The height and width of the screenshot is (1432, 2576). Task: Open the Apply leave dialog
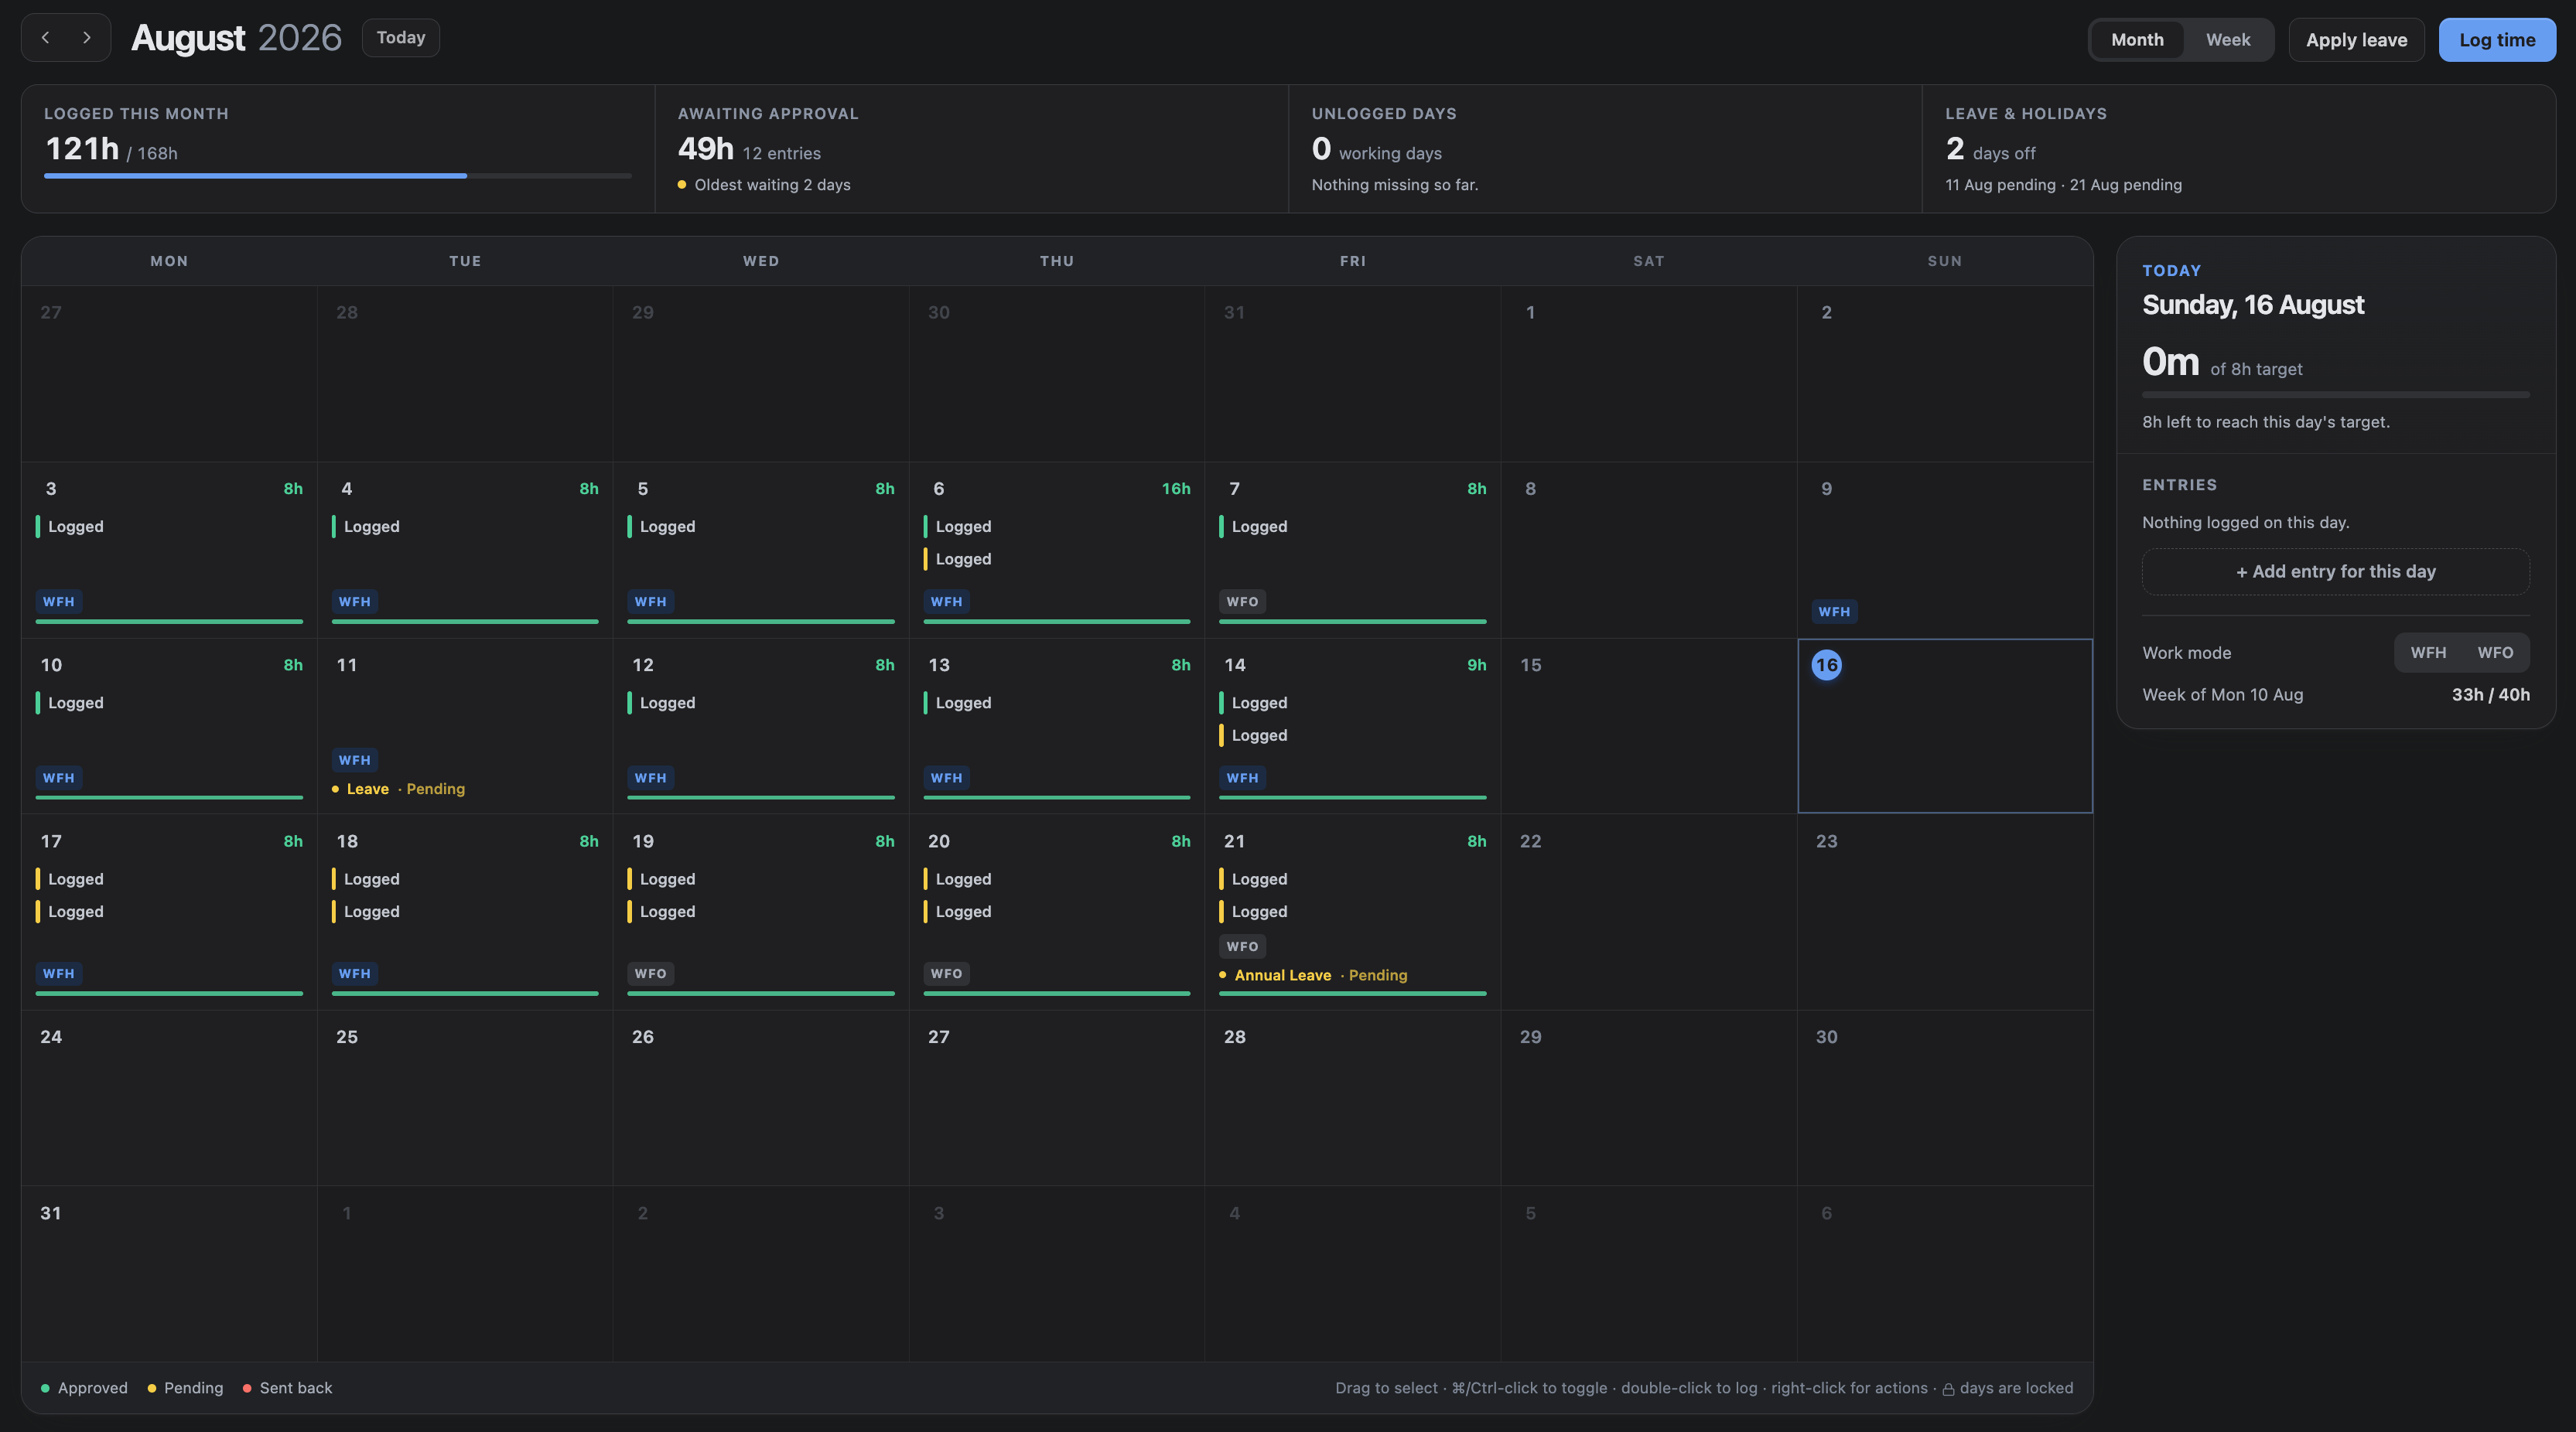coord(2356,40)
